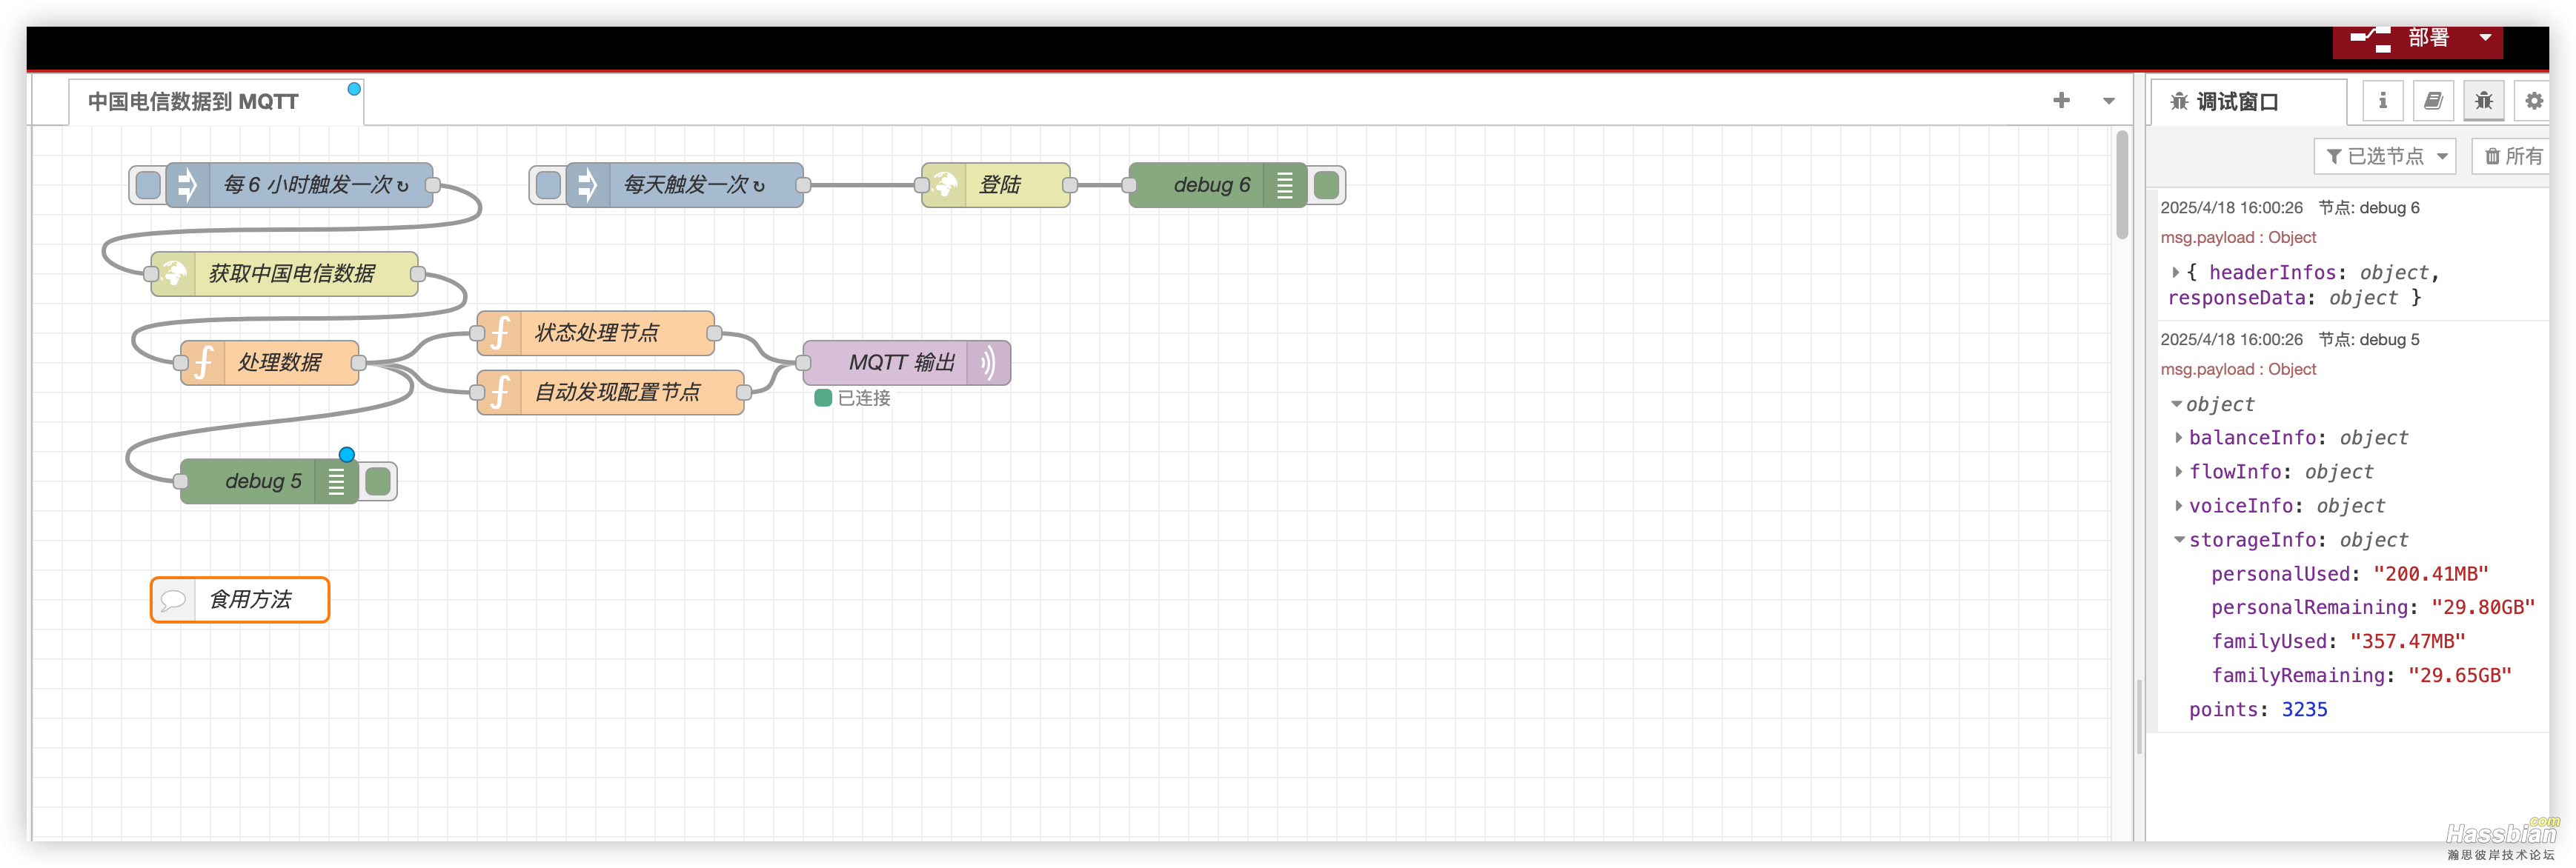
Task: Click the canvas vertical scrollbar thumb
Action: tap(2122, 186)
